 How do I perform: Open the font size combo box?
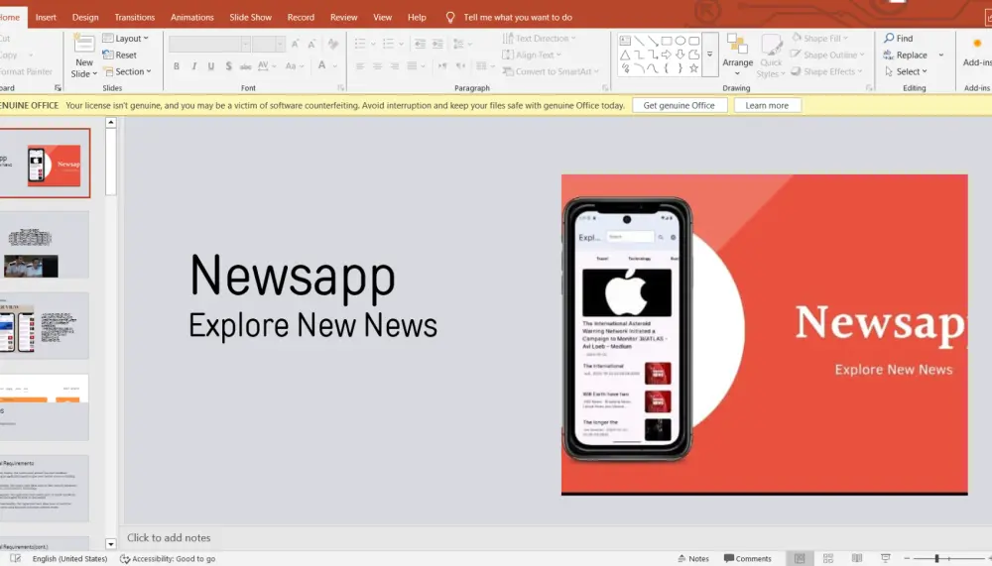(x=268, y=44)
